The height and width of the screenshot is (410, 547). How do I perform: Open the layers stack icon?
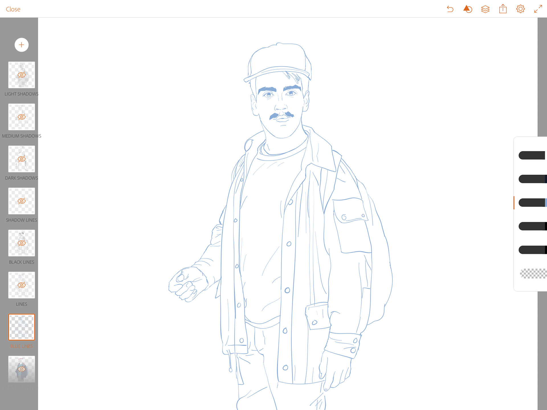(x=485, y=9)
